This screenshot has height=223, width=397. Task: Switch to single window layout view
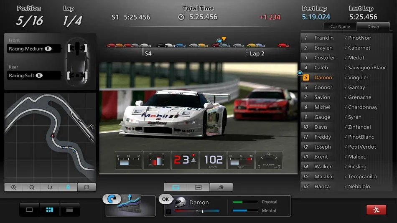(29, 210)
